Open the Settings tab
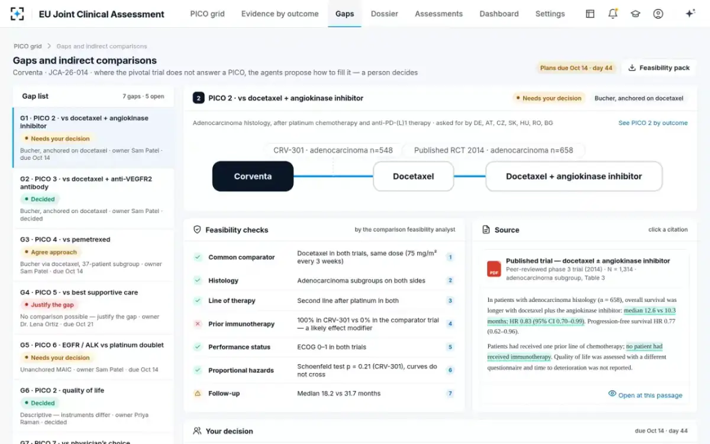 tap(550, 14)
